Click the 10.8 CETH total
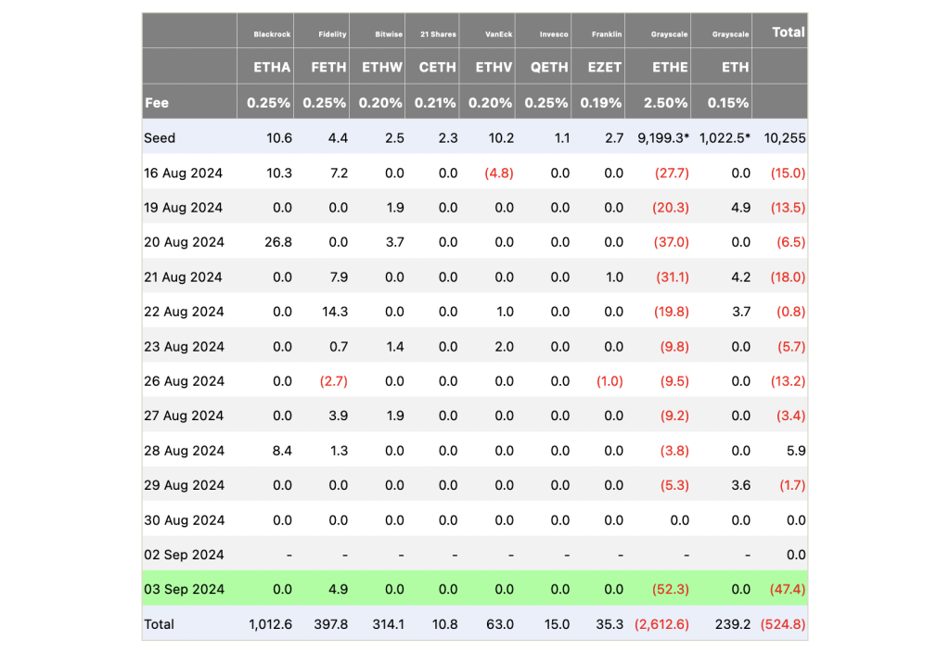Screen dimensions: 950x653 click(x=444, y=624)
